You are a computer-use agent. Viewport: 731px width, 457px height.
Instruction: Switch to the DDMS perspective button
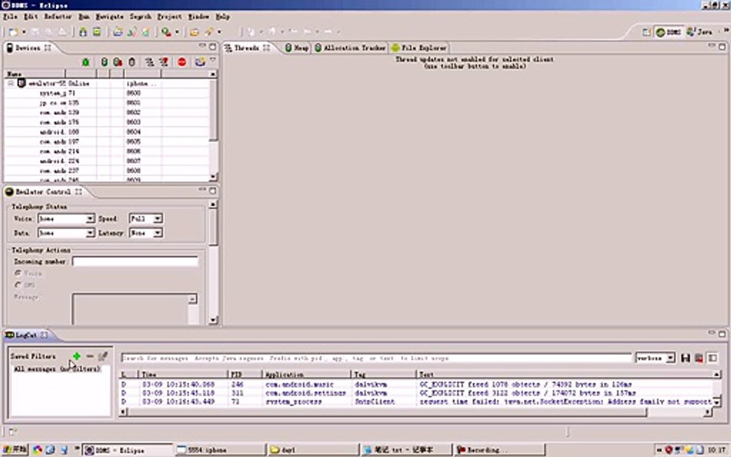pos(669,32)
